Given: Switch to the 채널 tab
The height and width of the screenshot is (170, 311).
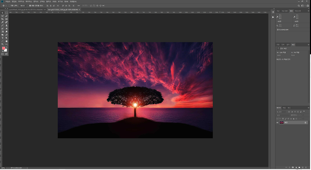Looking at the screenshot, I should tap(284, 108).
